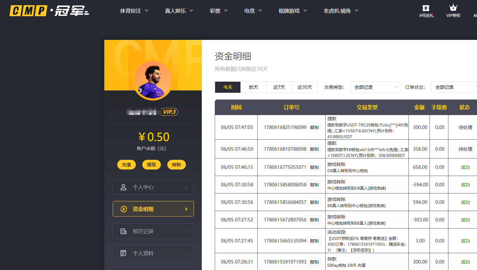Click the 充值 button
Viewport: 477px width, 270px height.
pos(126,165)
